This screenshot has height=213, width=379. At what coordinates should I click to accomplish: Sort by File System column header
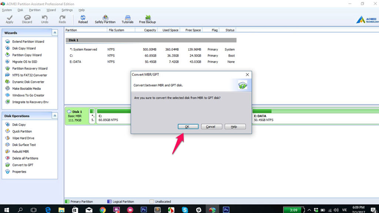pyautogui.click(x=121, y=30)
